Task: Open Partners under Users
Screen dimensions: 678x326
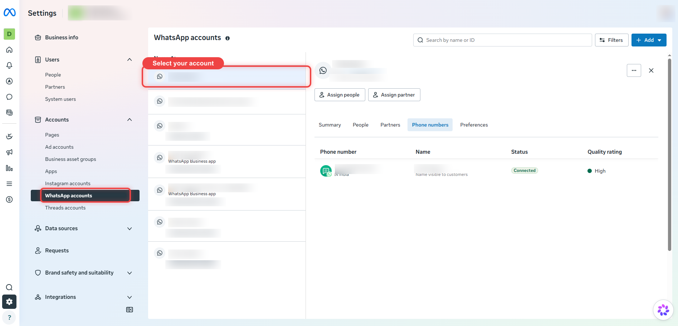Action: coord(55,87)
